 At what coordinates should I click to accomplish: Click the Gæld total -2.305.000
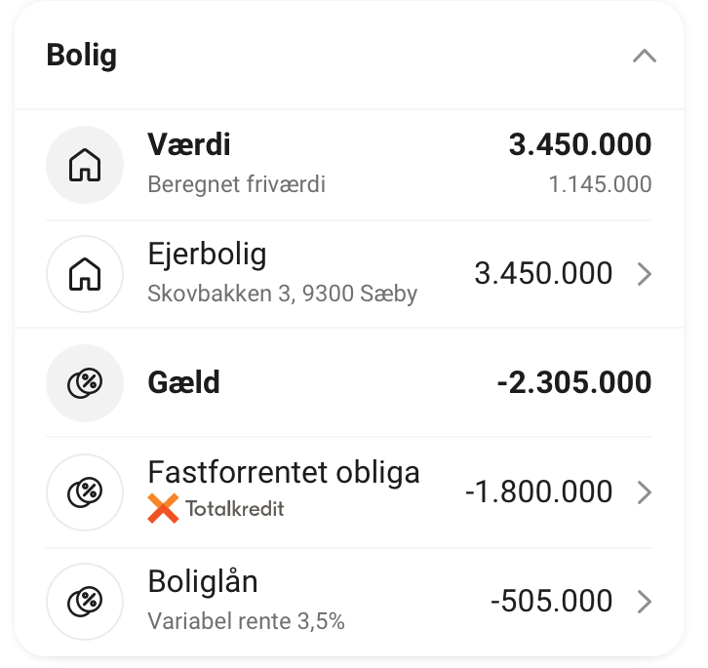click(x=573, y=383)
